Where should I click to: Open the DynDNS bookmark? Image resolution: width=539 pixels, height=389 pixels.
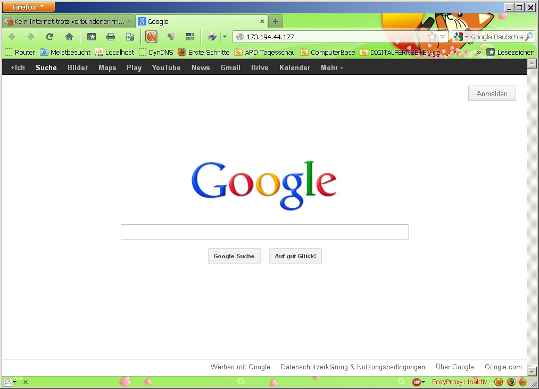point(156,52)
